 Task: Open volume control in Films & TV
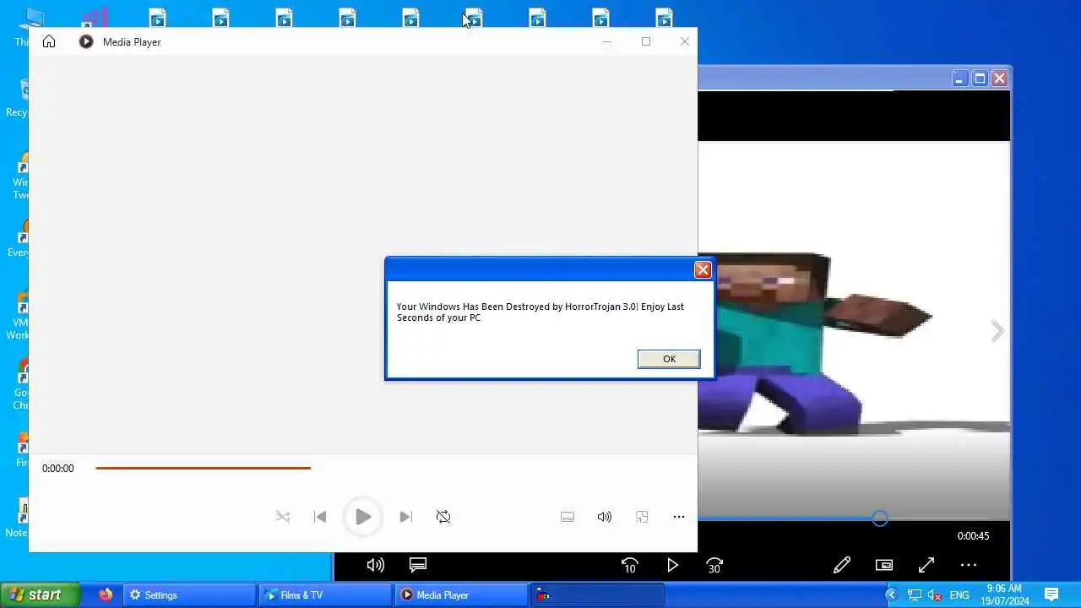pyautogui.click(x=376, y=565)
